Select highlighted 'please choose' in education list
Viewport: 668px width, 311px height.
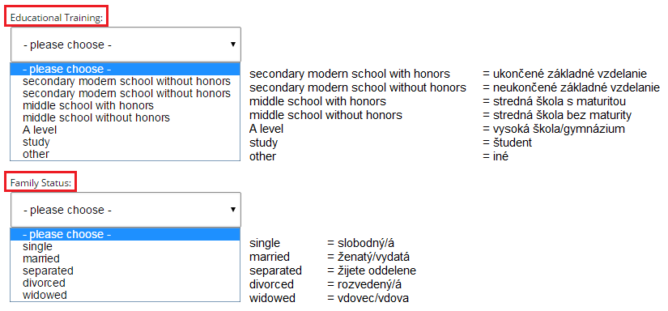(x=126, y=69)
